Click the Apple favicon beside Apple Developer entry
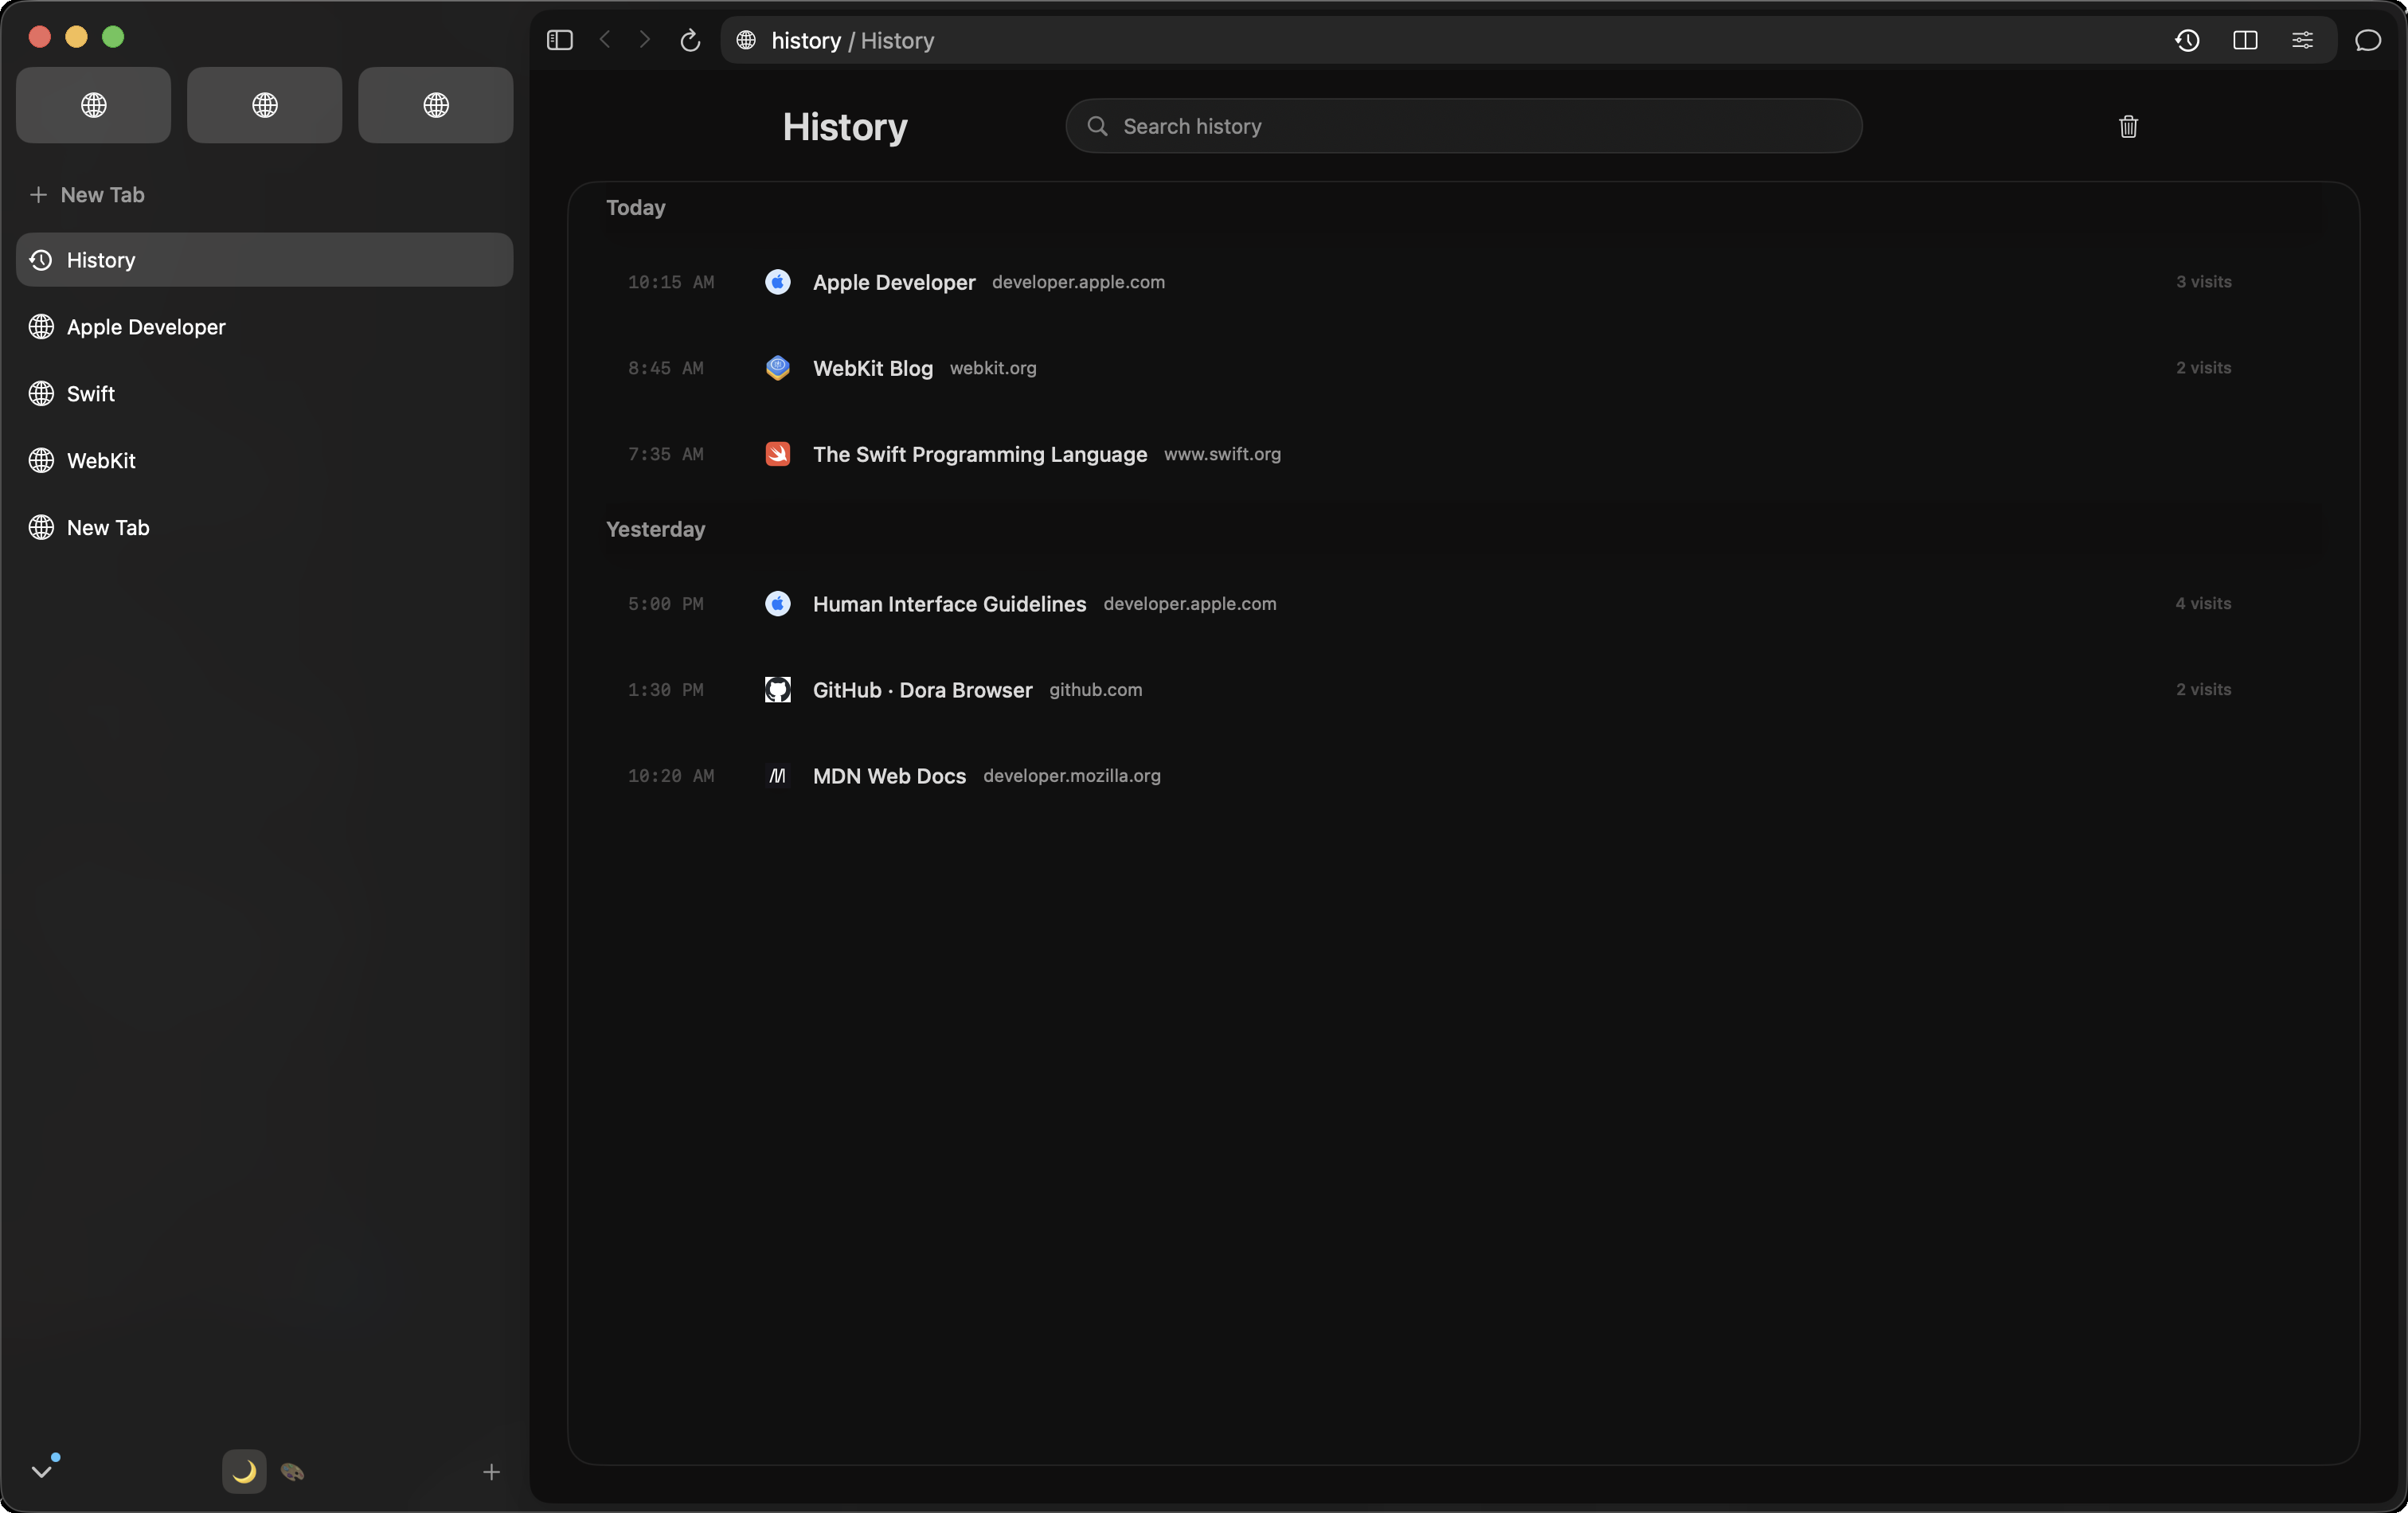Screen dimensions: 2408x1513 [x=777, y=282]
